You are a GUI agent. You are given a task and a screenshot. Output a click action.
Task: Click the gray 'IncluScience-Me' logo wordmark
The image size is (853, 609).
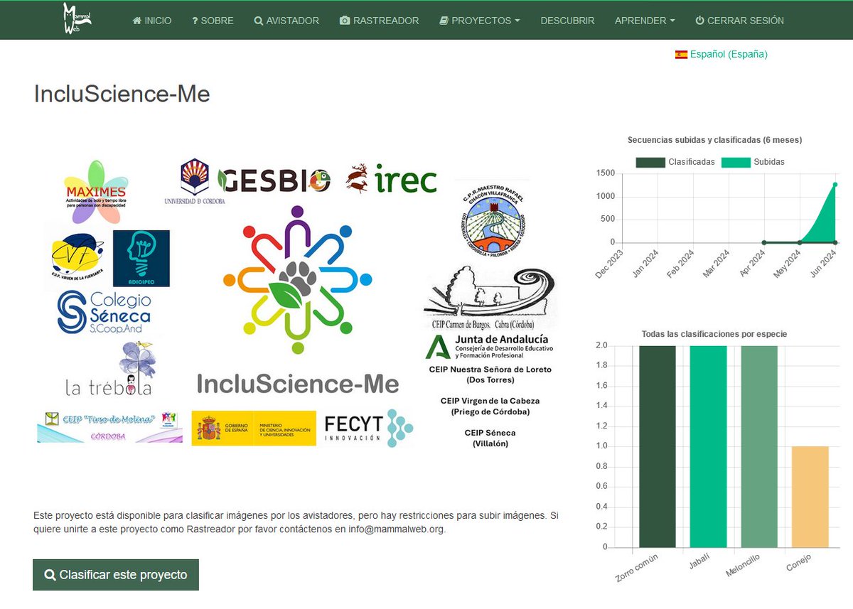click(298, 384)
